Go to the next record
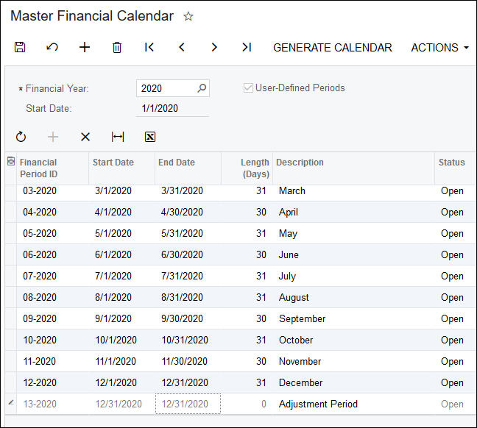Screen dimensions: 477x428 (214, 47)
